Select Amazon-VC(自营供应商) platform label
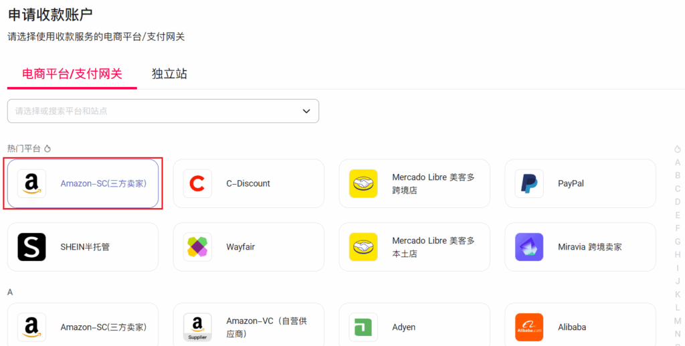 (x=266, y=327)
